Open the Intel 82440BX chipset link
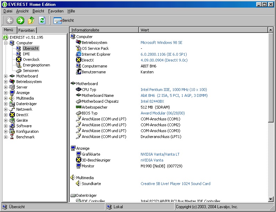 152,101
